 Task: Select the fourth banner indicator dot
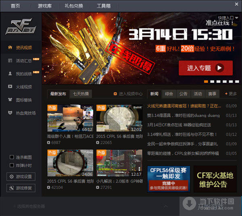point(225,82)
